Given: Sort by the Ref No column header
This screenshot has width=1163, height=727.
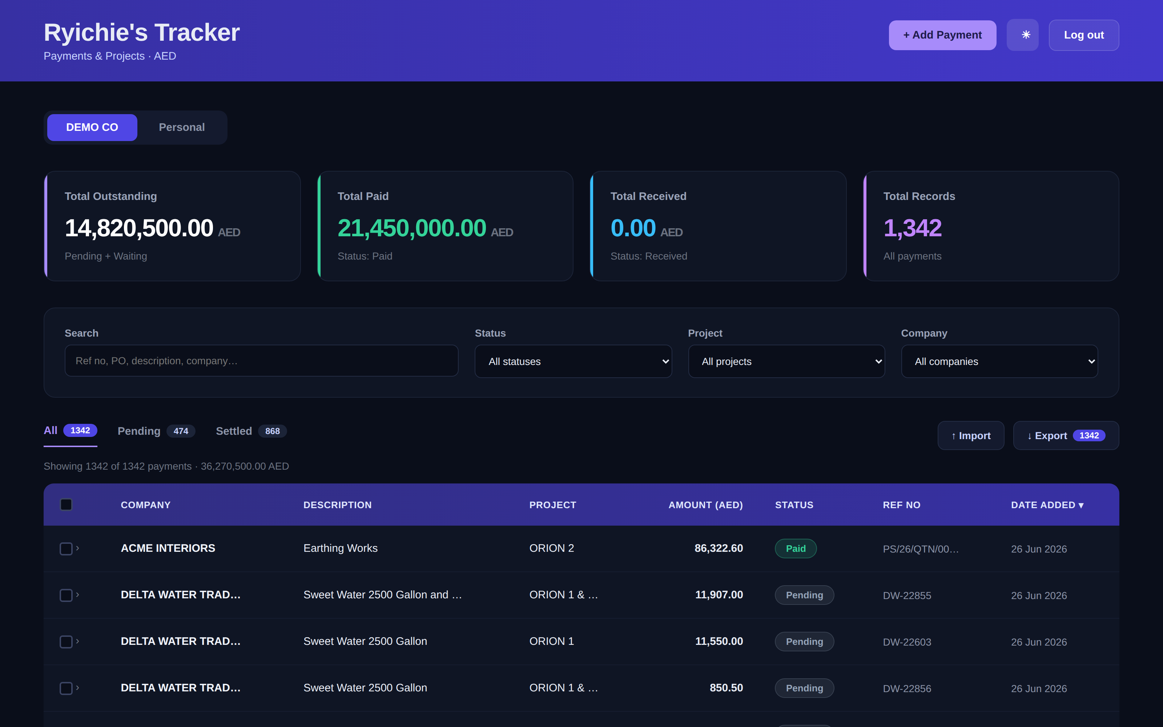Looking at the screenshot, I should [x=902, y=505].
